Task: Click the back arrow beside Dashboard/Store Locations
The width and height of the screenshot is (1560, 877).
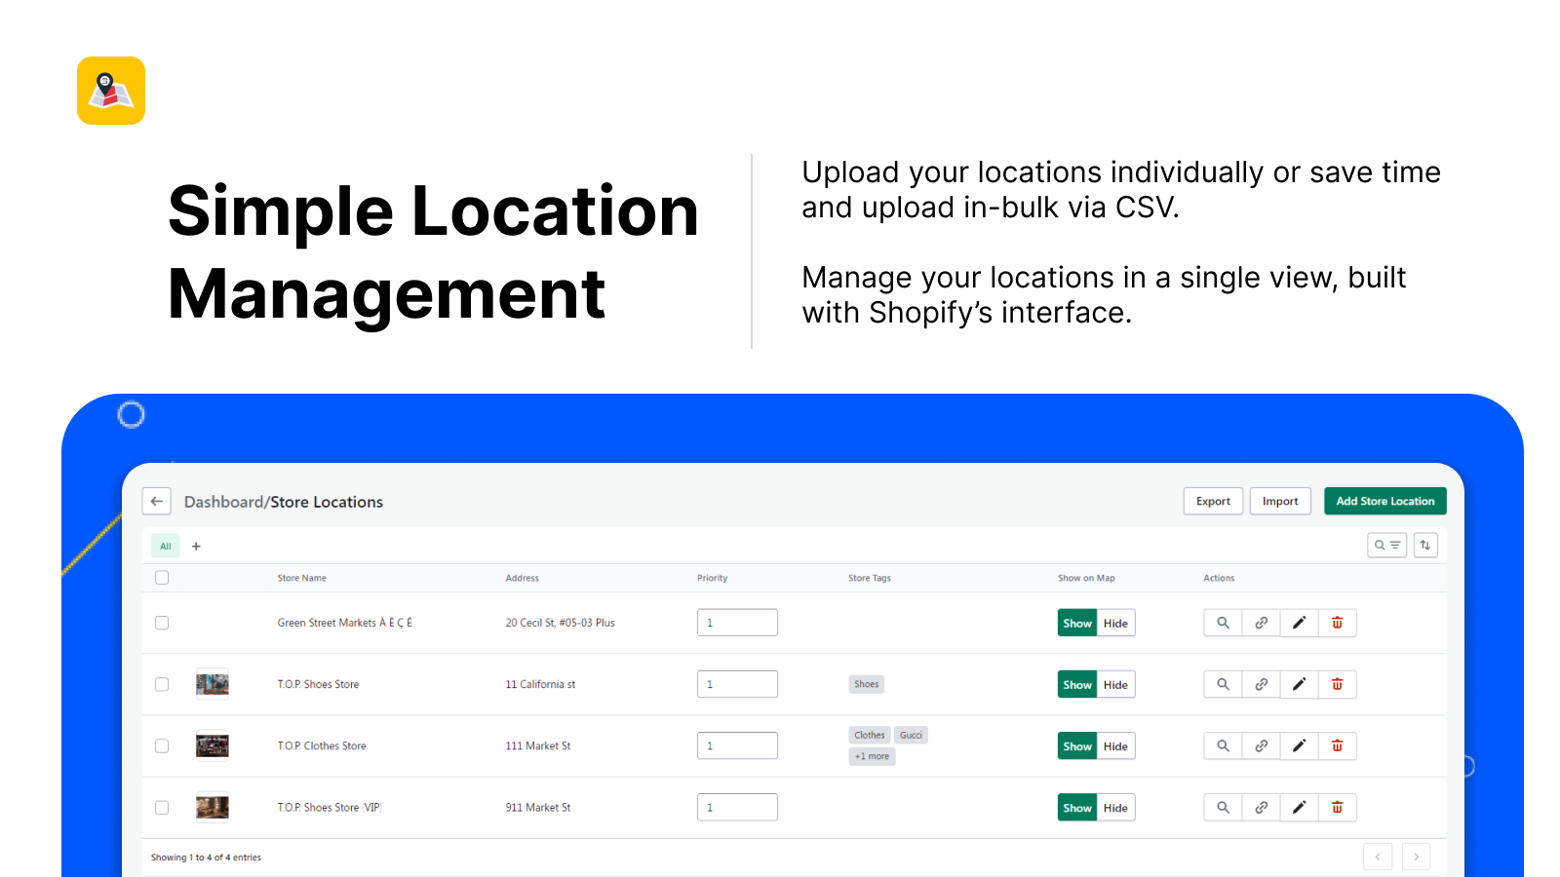Action: pyautogui.click(x=156, y=501)
